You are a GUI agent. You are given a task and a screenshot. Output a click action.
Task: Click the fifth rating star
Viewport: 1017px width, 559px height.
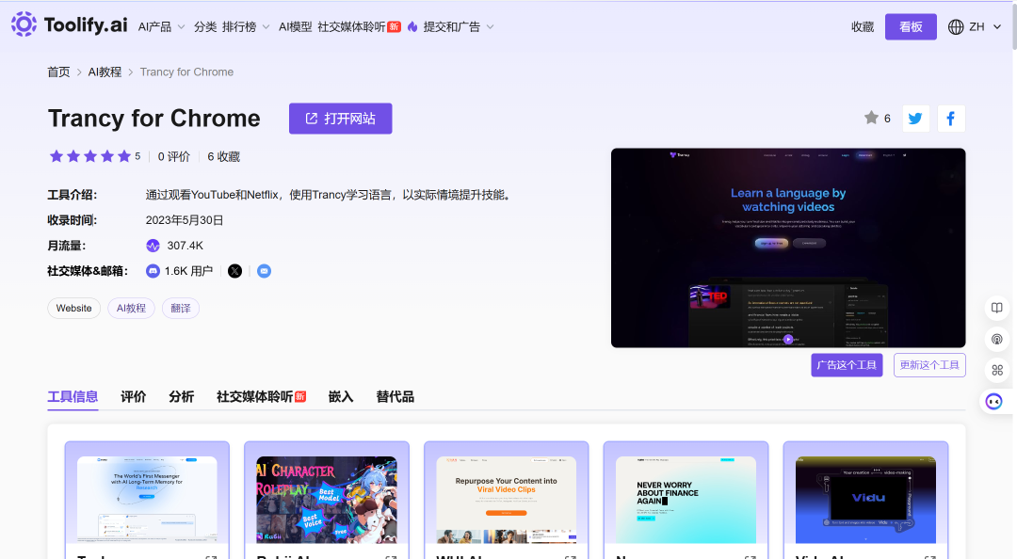[124, 156]
